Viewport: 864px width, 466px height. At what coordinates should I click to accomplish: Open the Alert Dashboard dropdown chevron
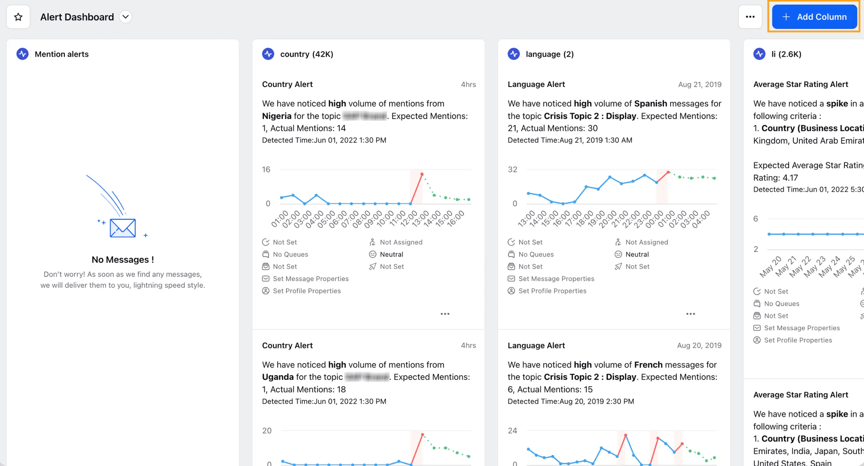coord(125,17)
